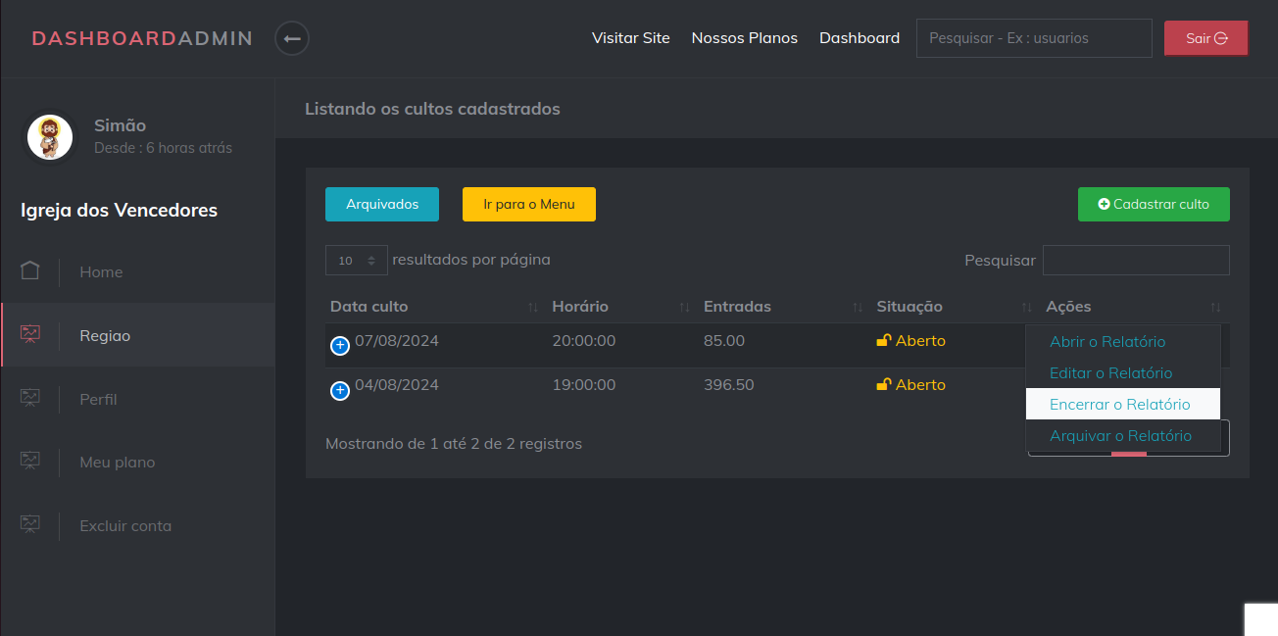This screenshot has height=636, width=1278.
Task: Click the Meu plano sidebar icon
Action: (30, 461)
